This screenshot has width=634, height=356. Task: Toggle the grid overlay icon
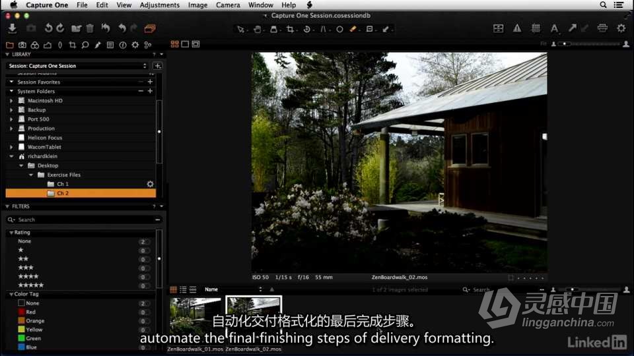536,28
